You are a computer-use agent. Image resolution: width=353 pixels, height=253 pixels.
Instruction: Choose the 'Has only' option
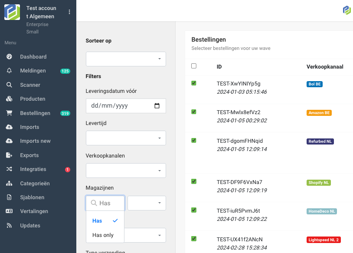coord(103,235)
